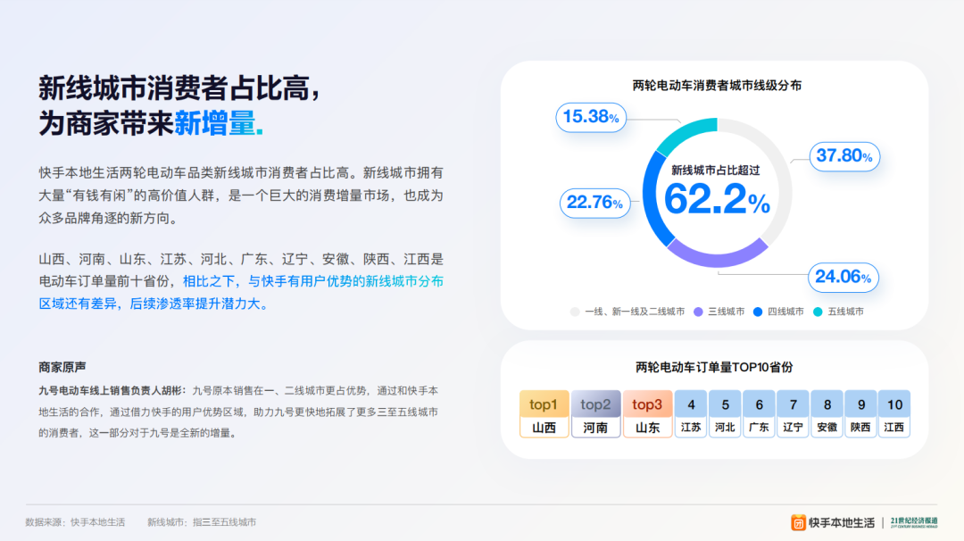The width and height of the screenshot is (964, 541).
Task: Click the bold 九号电动车线上销售负责人胡彬 text
Action: pyautogui.click(x=110, y=391)
